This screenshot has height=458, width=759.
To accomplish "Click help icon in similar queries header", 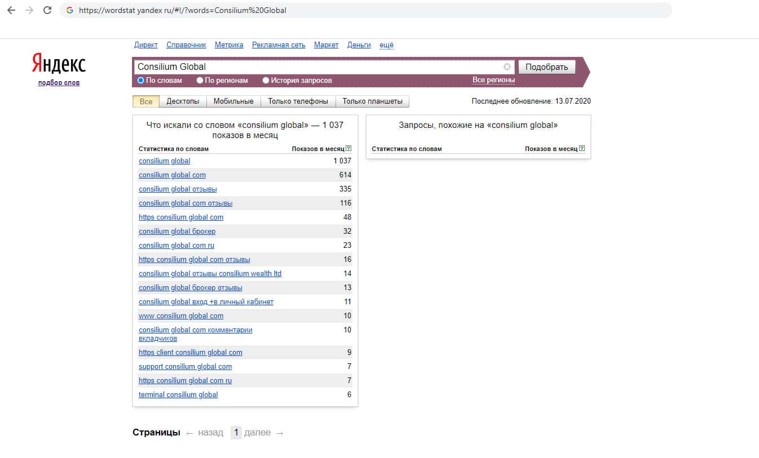I will [x=582, y=149].
